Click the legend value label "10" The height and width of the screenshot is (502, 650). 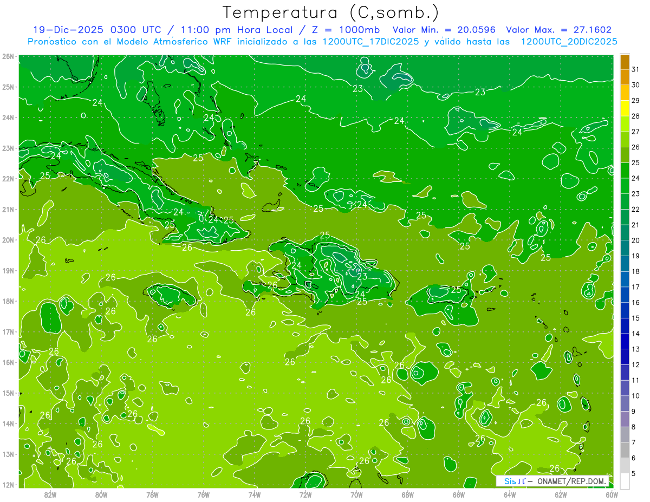click(635, 396)
